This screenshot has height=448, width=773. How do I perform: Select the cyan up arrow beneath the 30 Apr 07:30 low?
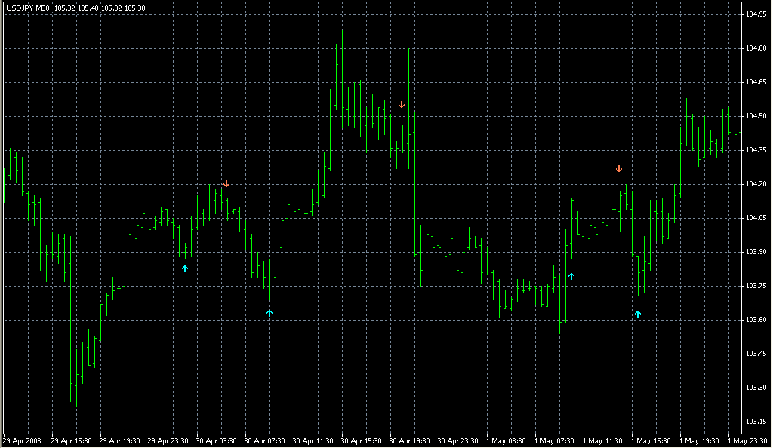(269, 313)
